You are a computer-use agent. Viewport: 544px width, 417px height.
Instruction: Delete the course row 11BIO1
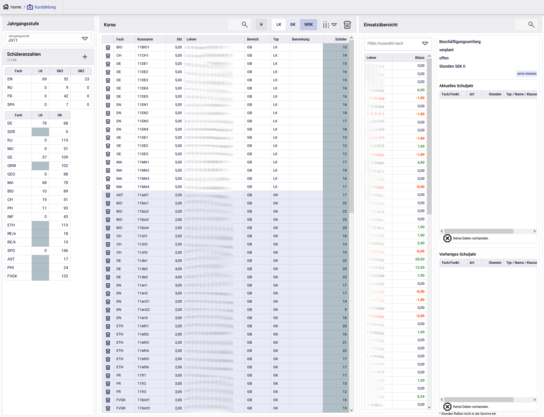(108, 48)
